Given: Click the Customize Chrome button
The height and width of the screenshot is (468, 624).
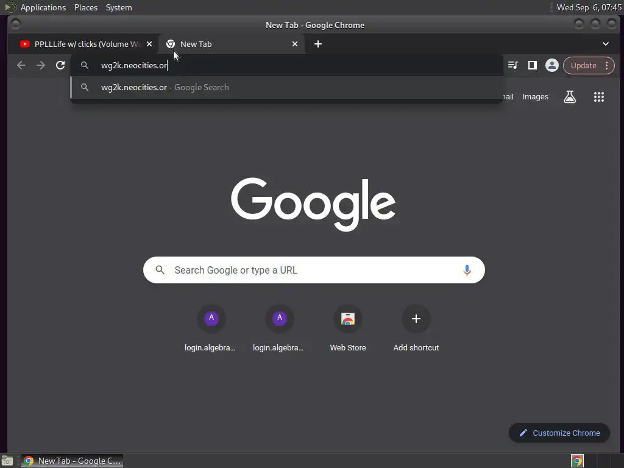Looking at the screenshot, I should [559, 433].
